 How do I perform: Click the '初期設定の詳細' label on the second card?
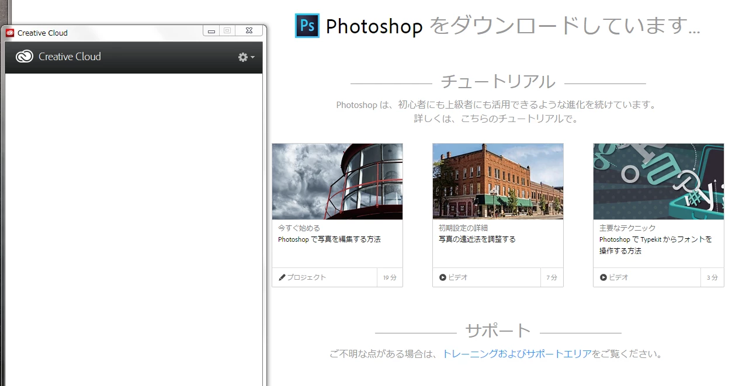tap(463, 228)
